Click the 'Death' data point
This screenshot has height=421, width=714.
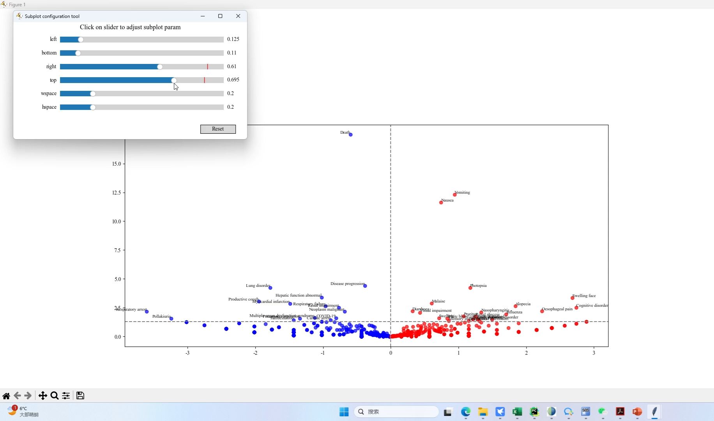351,135
